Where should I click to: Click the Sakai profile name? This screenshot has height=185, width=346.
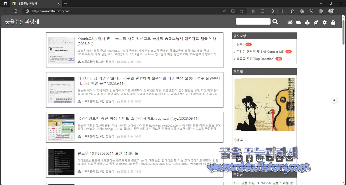coord(238,140)
